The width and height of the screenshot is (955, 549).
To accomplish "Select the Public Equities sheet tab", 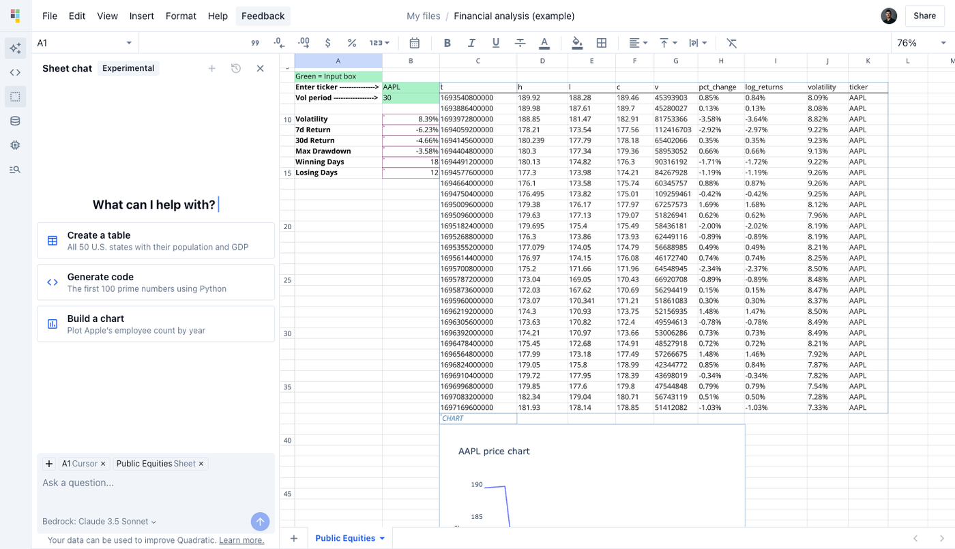I will (350, 538).
